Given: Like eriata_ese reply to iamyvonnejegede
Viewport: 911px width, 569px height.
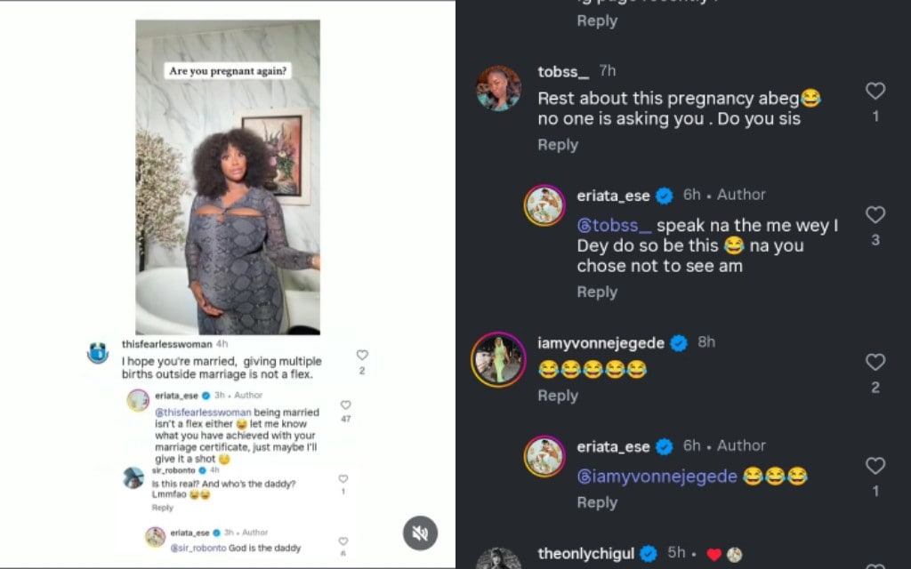Looking at the screenshot, I should point(875,466).
